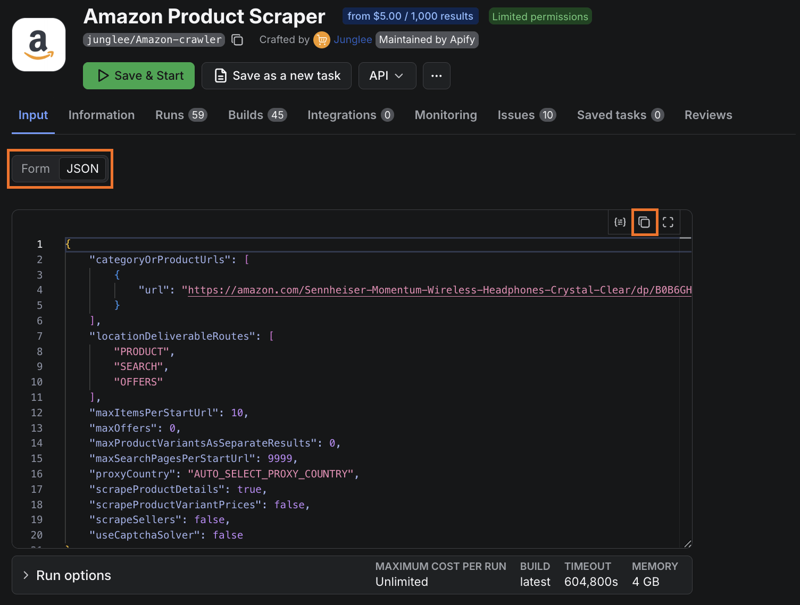Open the Reviews tab
Image resolution: width=800 pixels, height=605 pixels.
tap(709, 115)
